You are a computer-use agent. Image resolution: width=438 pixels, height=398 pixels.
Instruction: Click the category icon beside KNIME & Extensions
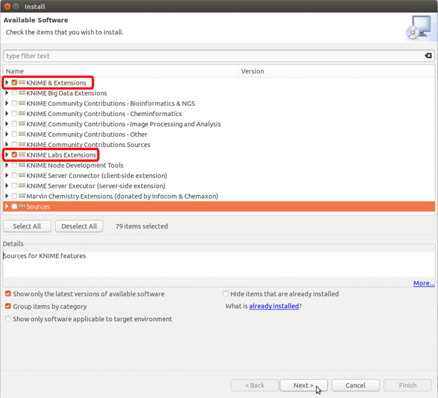22,83
